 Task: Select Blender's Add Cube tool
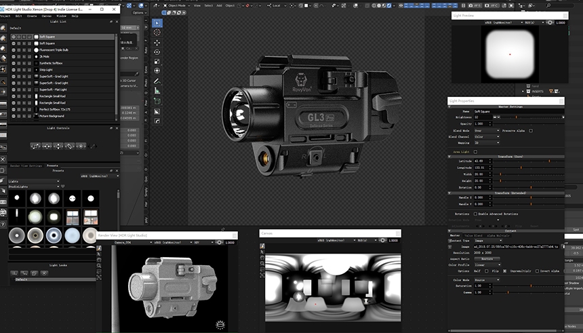click(157, 101)
